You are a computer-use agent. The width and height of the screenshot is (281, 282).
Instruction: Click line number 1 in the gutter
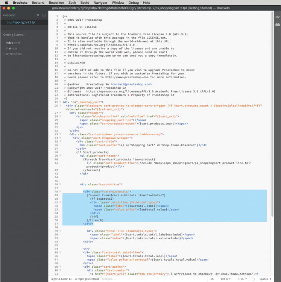click(x=57, y=16)
